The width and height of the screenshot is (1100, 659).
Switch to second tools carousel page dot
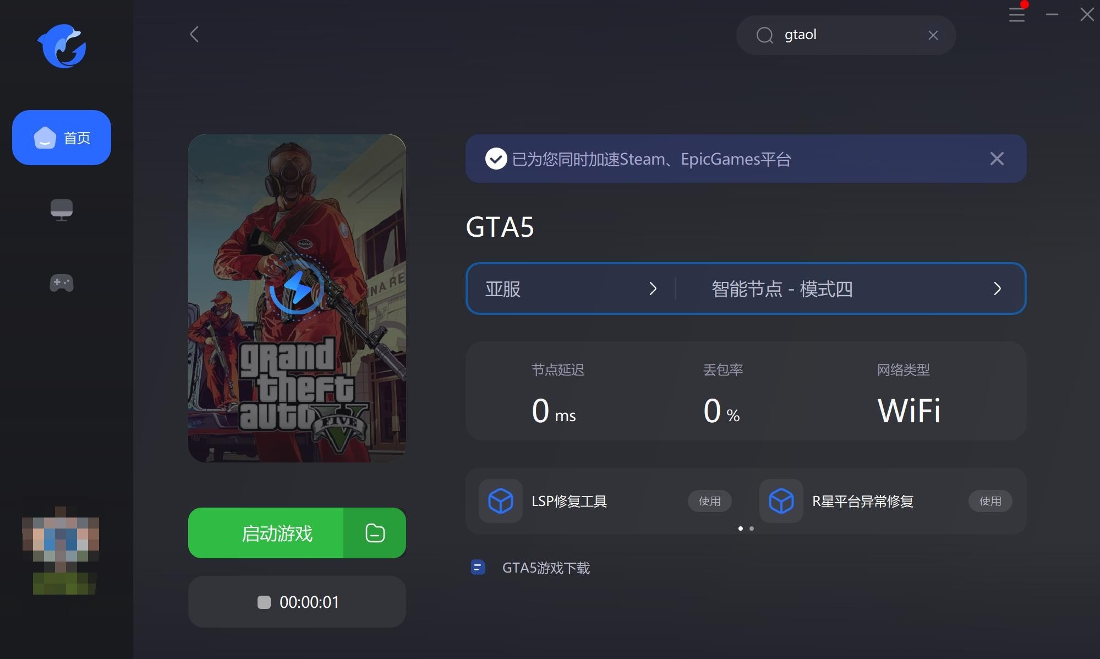pyautogui.click(x=752, y=529)
